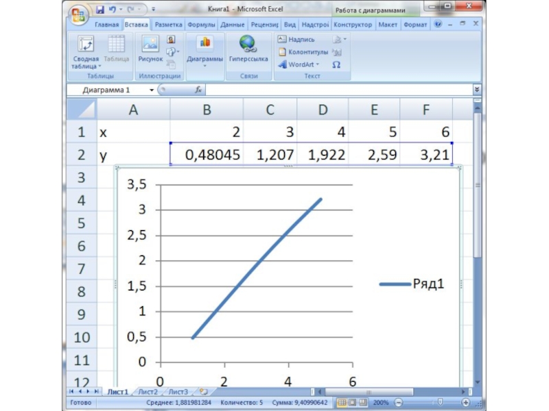The height and width of the screenshot is (411, 549).
Task: Open the Данные tab
Action: coord(233,25)
